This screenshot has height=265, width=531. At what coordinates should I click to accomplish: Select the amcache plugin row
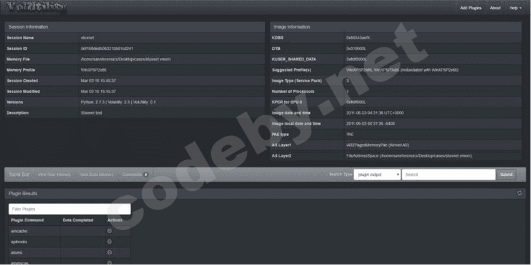[x=69, y=231]
